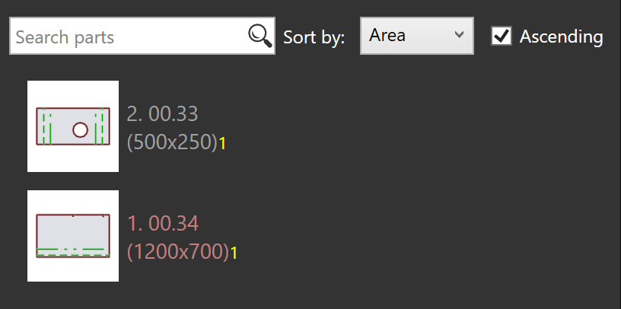This screenshot has width=621, height=309.
Task: Click the Ascending label text
Action: click(x=561, y=37)
